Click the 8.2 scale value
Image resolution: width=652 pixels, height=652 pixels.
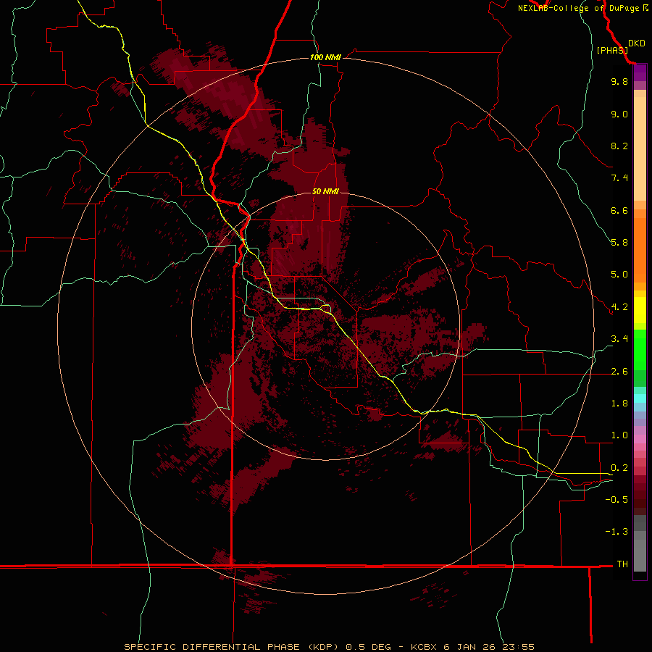[x=619, y=146]
